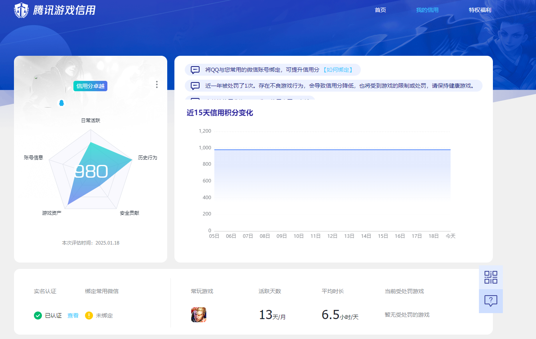Click the 今天 point on chart axis
The image size is (536, 339).
451,236
